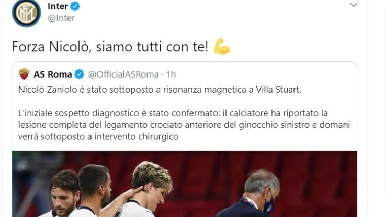Open the Inter display name link
The height and width of the screenshot is (217, 385).
click(58, 6)
